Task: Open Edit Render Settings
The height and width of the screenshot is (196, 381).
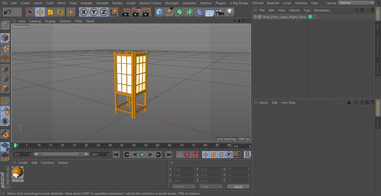Action: click(147, 12)
